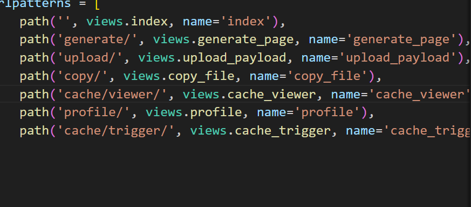
Task: Place cursor on views.cache_trigger function name
Action: (x=260, y=131)
